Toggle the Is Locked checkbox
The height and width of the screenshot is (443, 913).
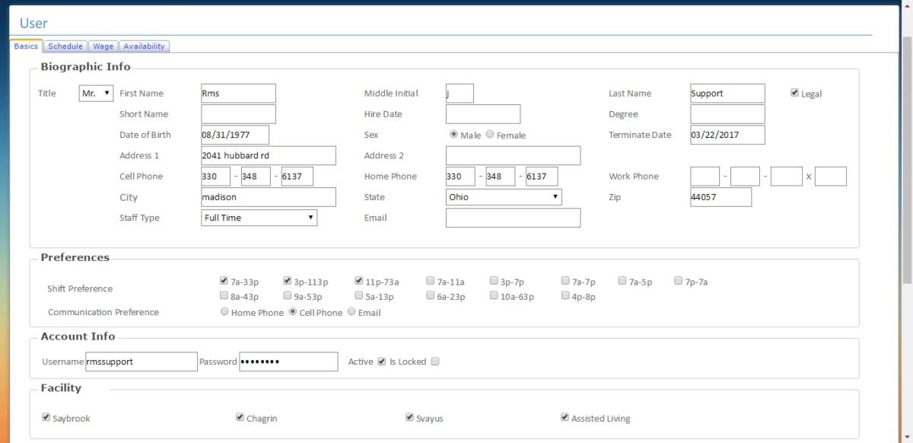434,362
